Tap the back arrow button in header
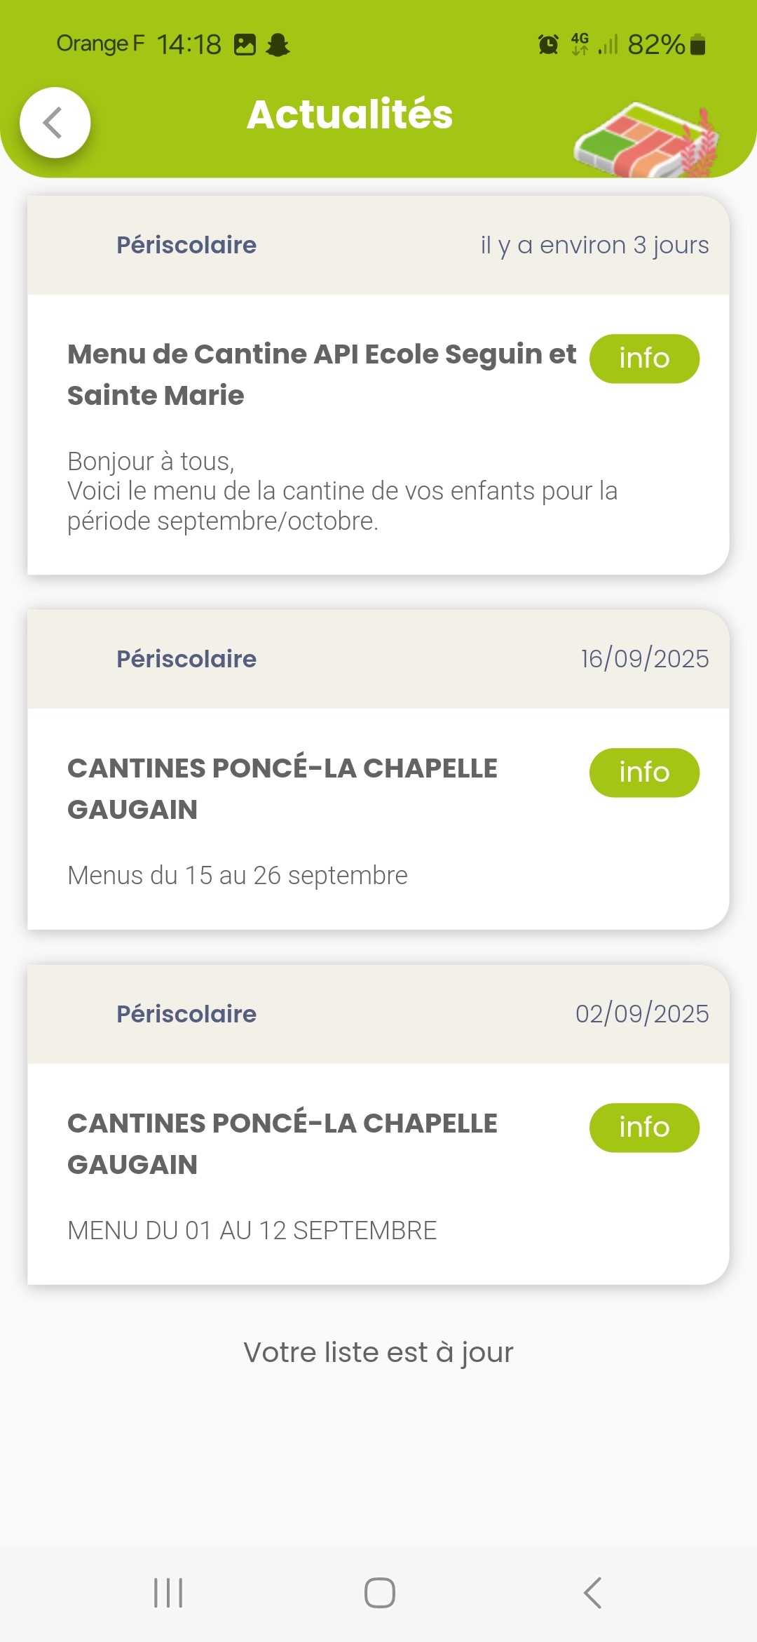The image size is (757, 1642). [x=55, y=123]
